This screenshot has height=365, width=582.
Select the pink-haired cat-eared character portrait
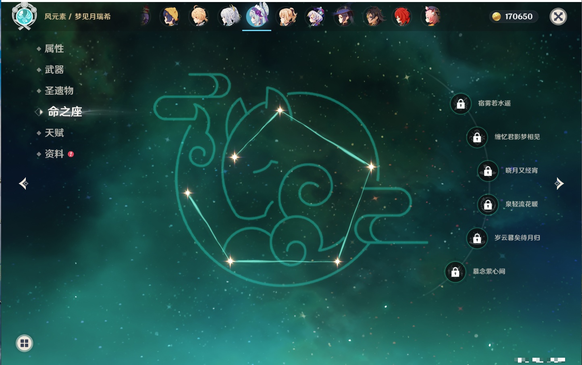(x=431, y=17)
